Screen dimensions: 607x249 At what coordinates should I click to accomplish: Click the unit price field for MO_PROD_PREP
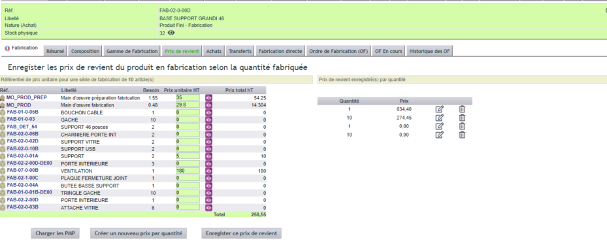pyautogui.click(x=188, y=97)
